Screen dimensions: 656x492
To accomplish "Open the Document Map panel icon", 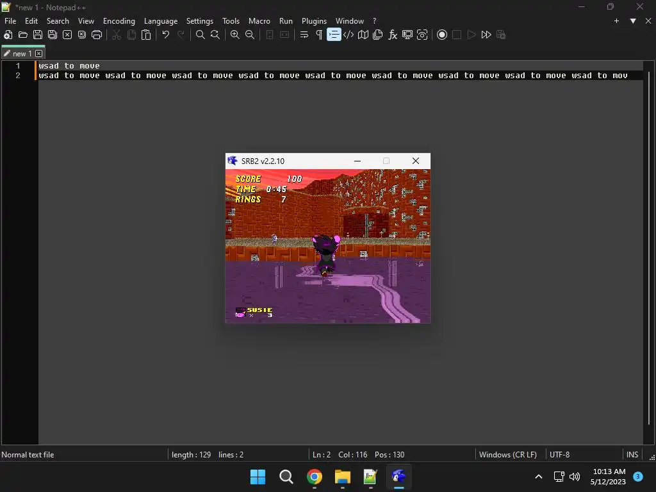I will (x=363, y=35).
